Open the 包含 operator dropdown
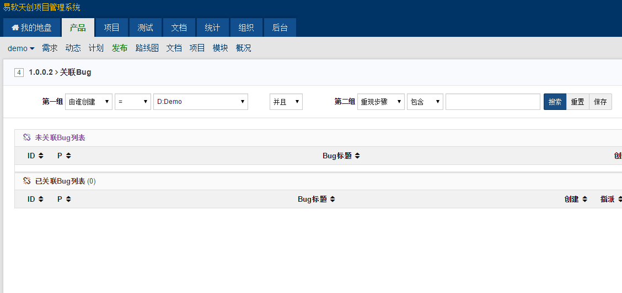Viewport: 622px width, 293px height. pyautogui.click(x=425, y=102)
